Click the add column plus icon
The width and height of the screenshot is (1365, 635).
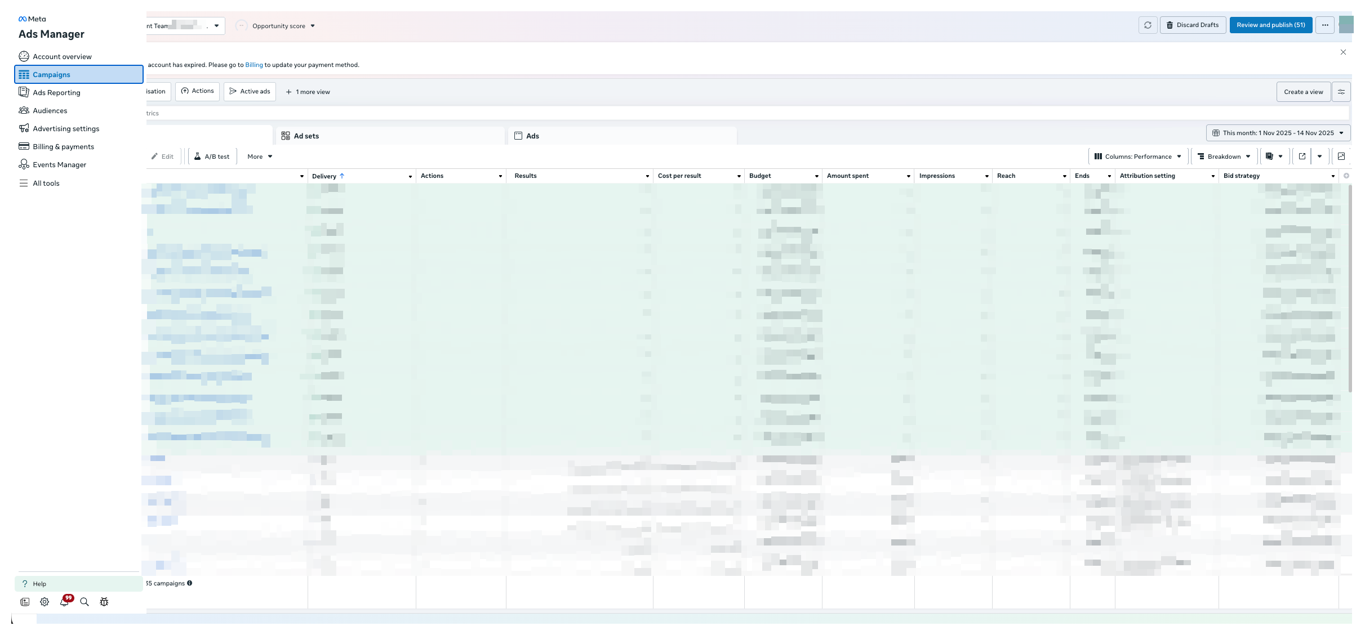point(1346,176)
